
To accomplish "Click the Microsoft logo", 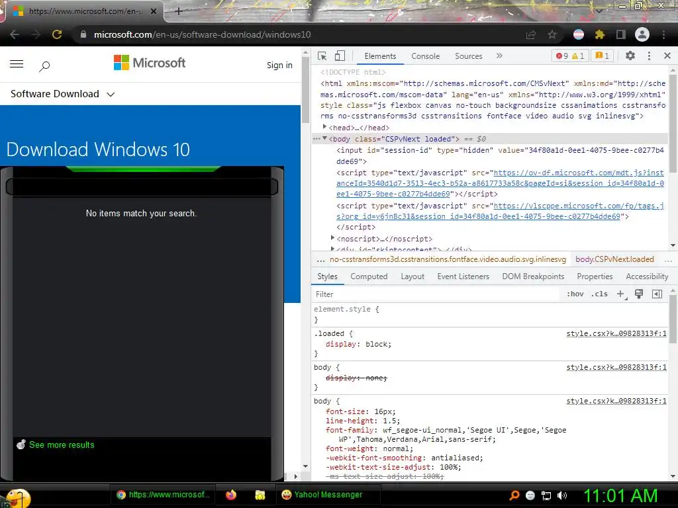I will [x=150, y=63].
